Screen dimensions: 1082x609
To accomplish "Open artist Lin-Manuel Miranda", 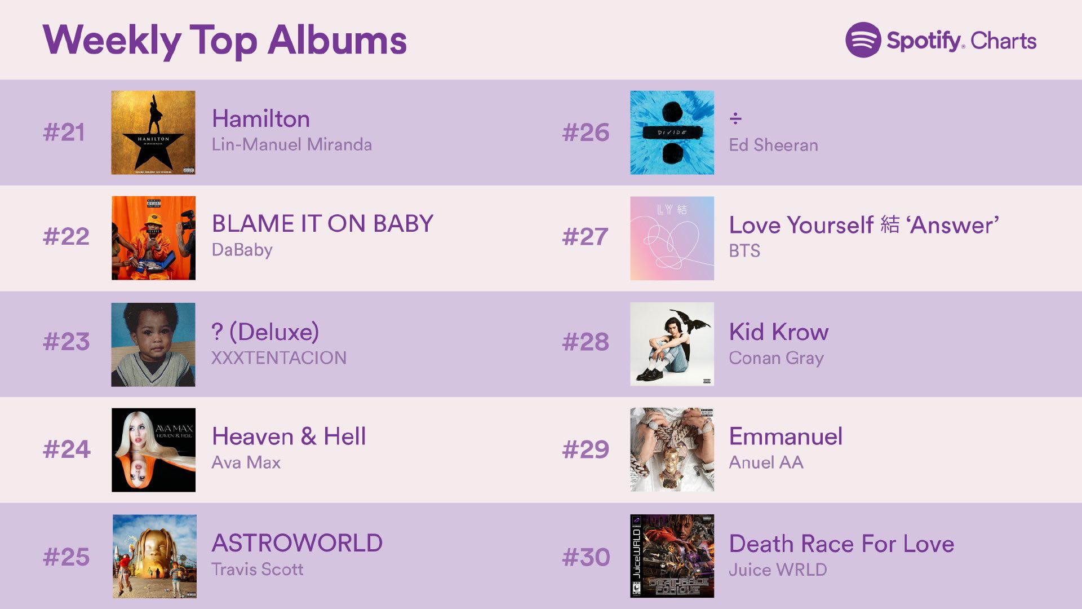I will [x=292, y=145].
